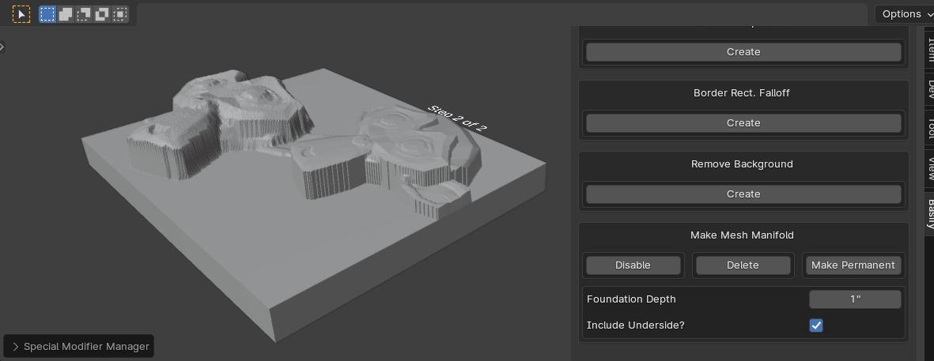Expand the toolbar arrow at left edge
The image size is (934, 361).
(x=2, y=47)
